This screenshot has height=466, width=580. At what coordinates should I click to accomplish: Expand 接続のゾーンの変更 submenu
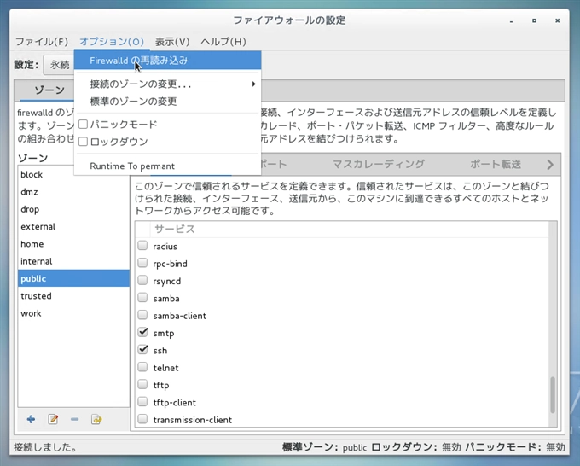(167, 84)
